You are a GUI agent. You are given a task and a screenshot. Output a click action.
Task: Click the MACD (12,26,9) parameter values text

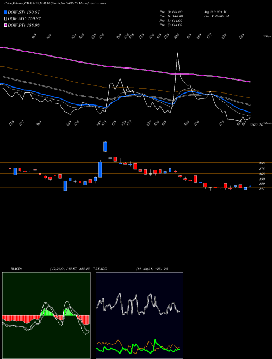[x=75, y=269]
